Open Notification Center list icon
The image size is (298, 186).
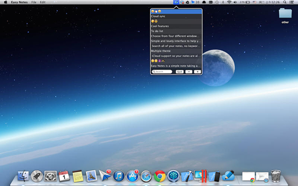pos(292,2)
